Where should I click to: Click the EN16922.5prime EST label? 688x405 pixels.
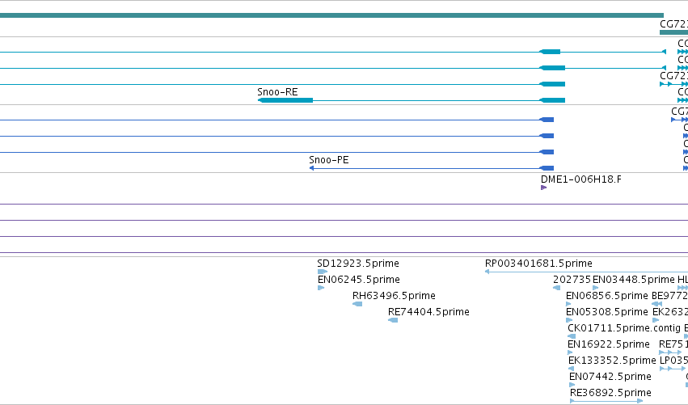pyautogui.click(x=609, y=344)
